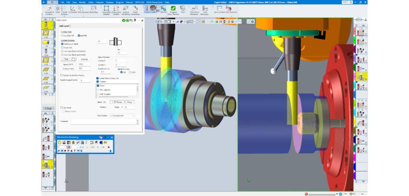Click the Clear button in left panel

coord(48,108)
